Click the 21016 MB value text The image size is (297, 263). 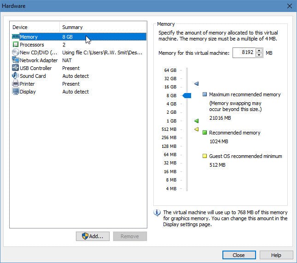220,118
